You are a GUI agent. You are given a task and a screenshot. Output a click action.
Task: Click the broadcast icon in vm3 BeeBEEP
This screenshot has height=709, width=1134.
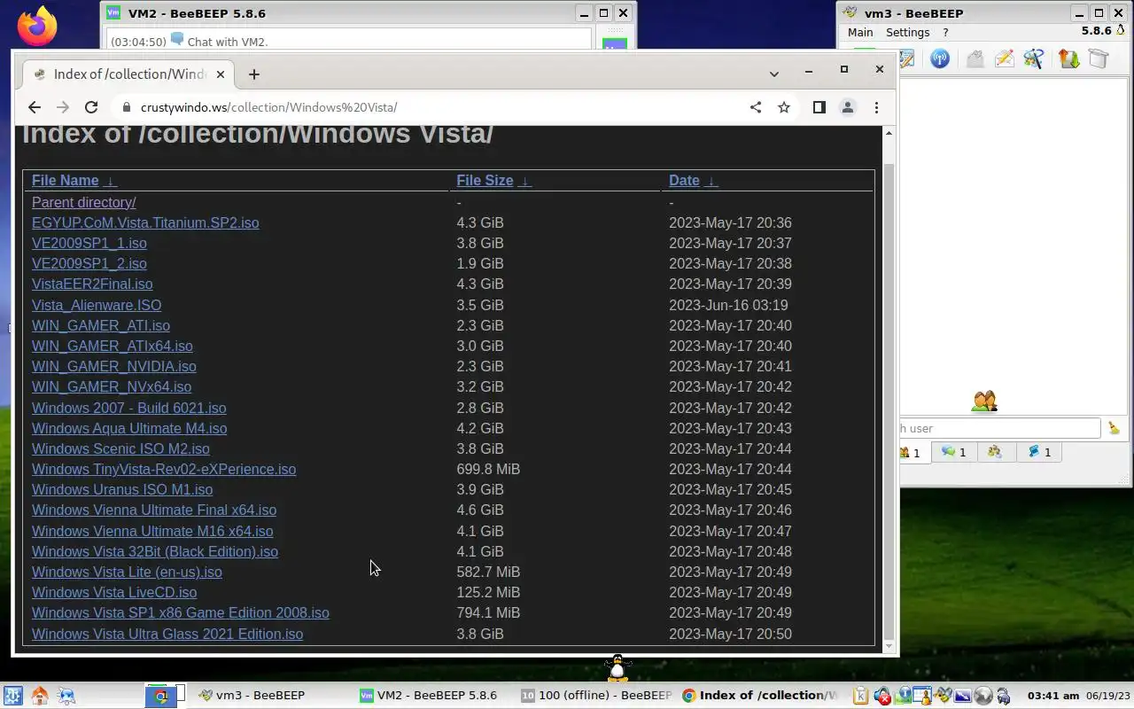click(940, 58)
